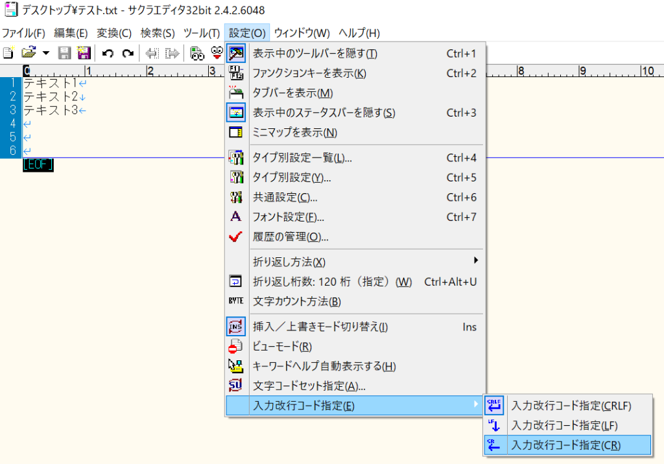Click the New file toolbar icon

[8, 53]
